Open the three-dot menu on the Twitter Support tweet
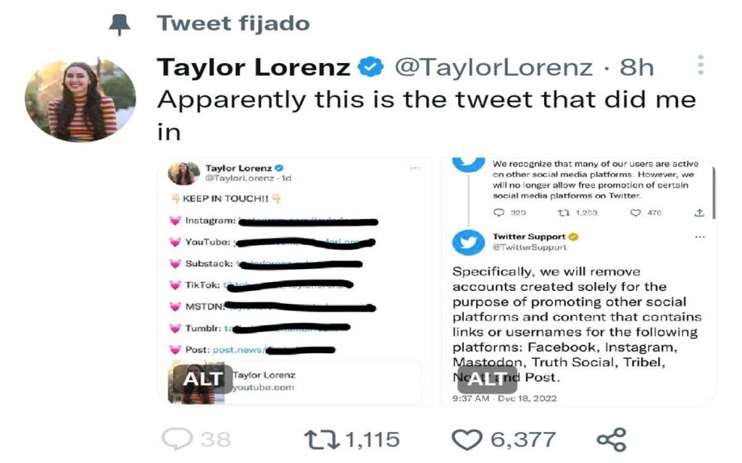742x463 pixels. [699, 237]
